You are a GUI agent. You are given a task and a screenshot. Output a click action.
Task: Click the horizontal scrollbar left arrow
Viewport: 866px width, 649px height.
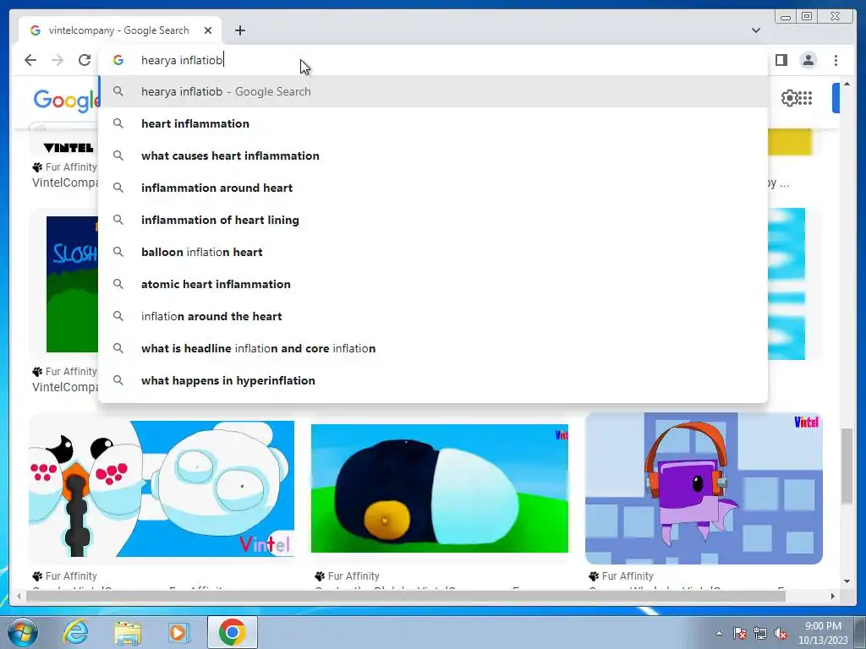click(19, 596)
